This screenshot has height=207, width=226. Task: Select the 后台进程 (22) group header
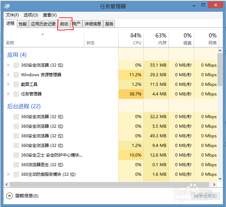pyautogui.click(x=24, y=106)
